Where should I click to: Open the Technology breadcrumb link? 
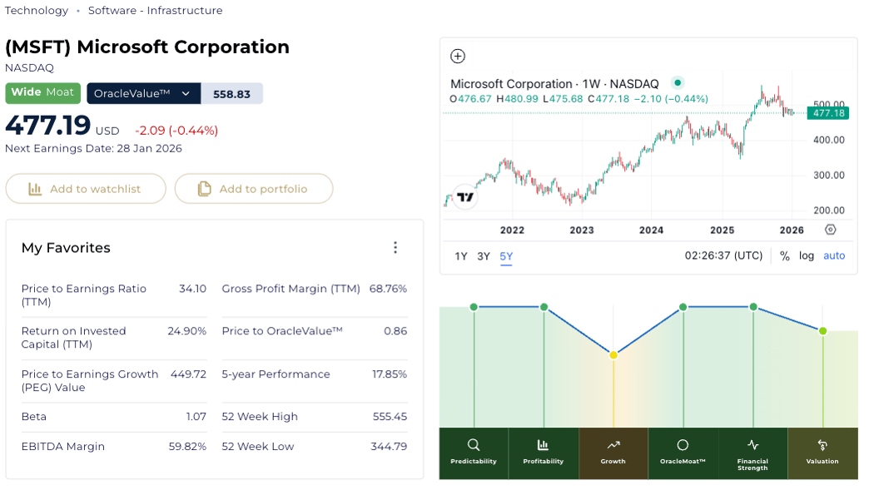coord(37,11)
